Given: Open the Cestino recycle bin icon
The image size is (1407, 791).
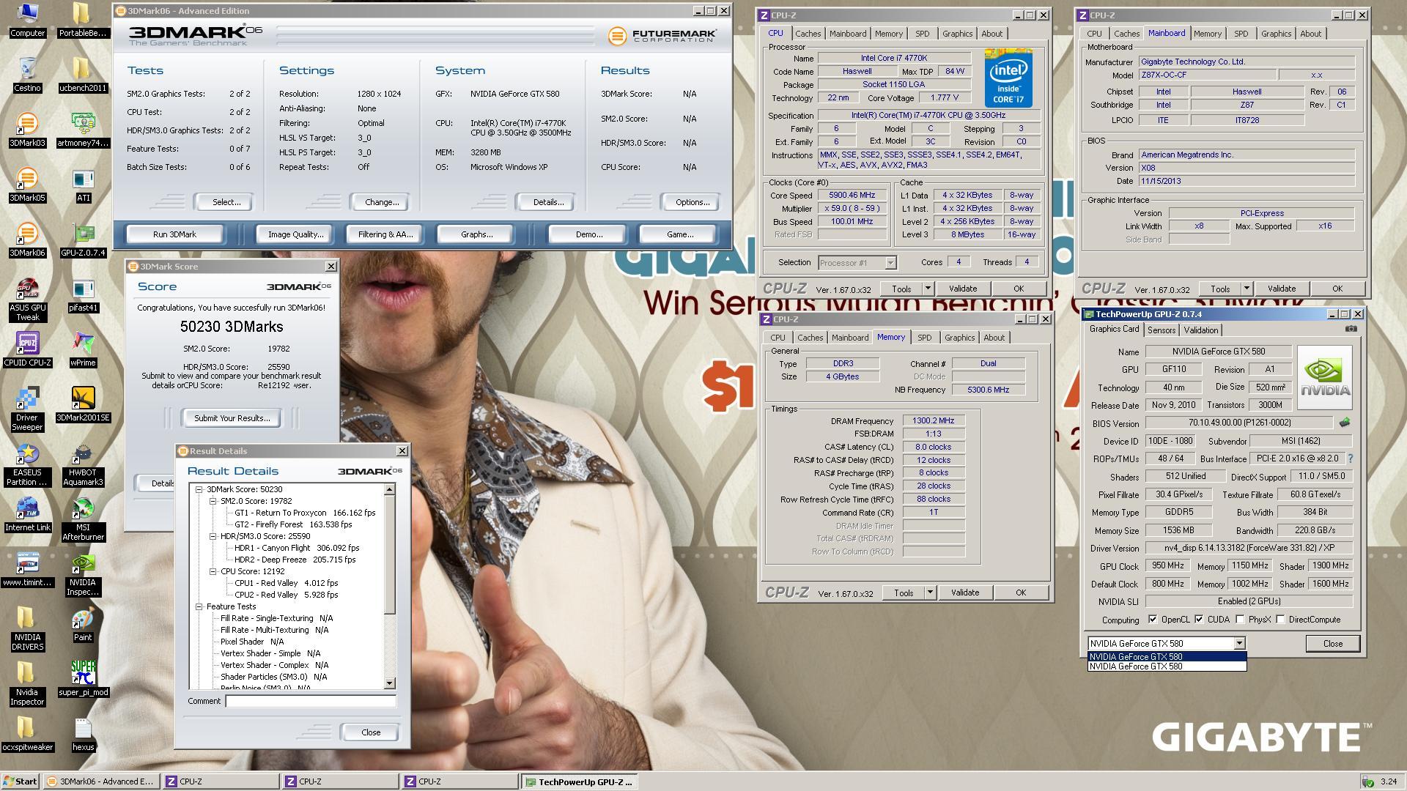Looking at the screenshot, I should click(27, 75).
